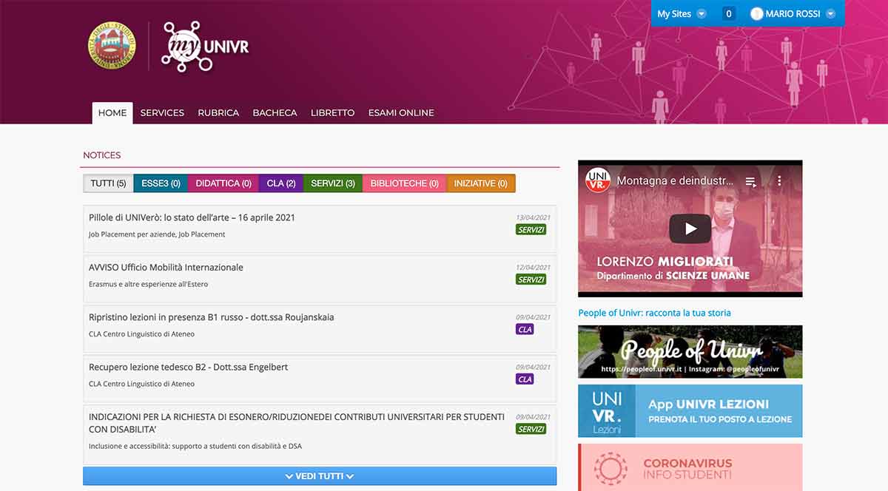Filter notices by SERVIZI (3)

click(x=333, y=183)
